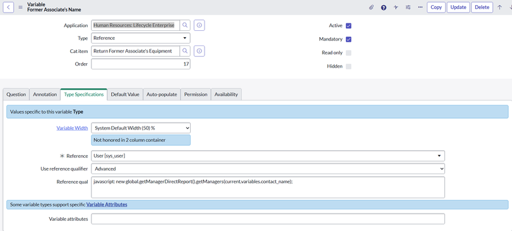
Task: Open the activity stream pulse icon
Action: coord(396,7)
